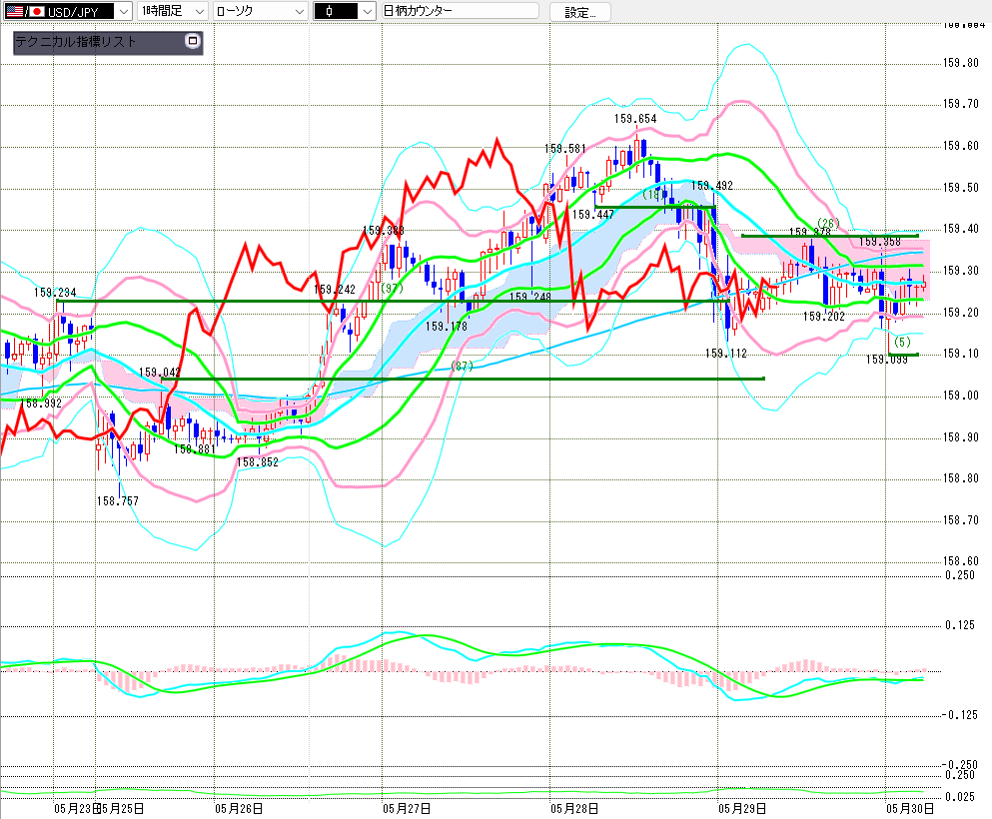Expand the 1時間足 timeframe dropdown
The width and height of the screenshot is (992, 819).
[x=173, y=11]
